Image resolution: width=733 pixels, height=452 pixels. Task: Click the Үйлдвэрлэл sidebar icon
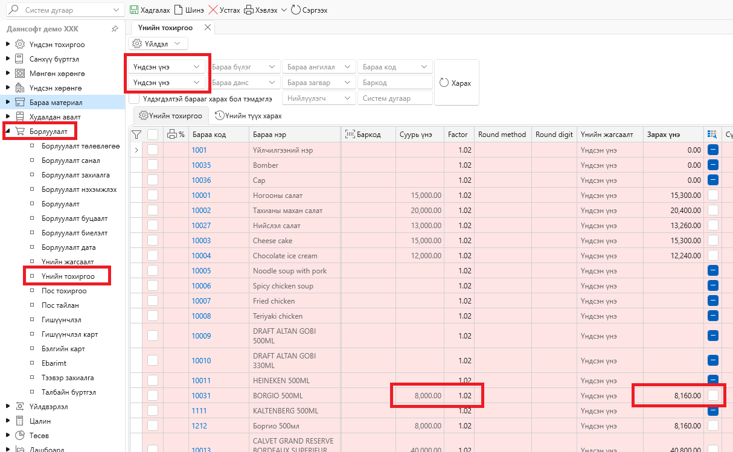[x=19, y=407]
